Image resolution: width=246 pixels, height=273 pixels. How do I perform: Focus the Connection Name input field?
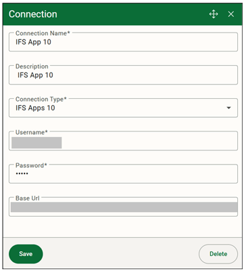coord(123,42)
